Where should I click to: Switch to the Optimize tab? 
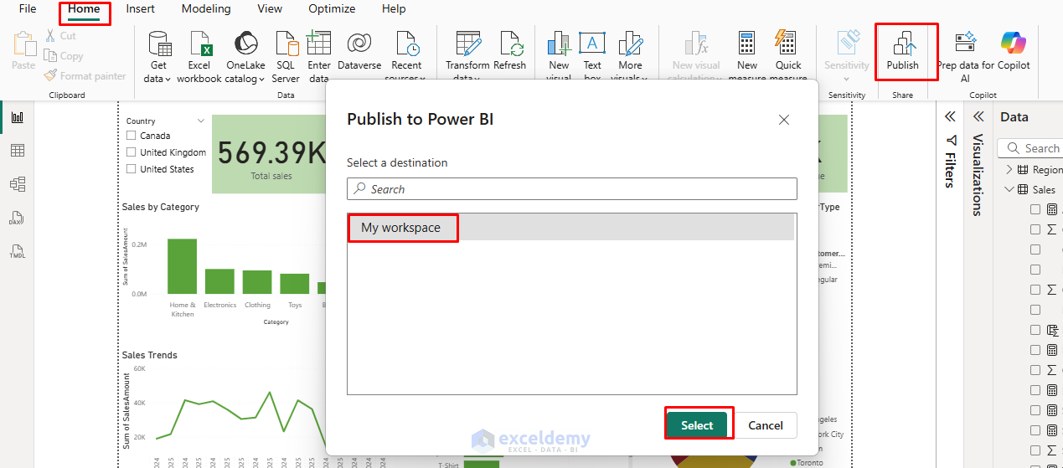(332, 9)
